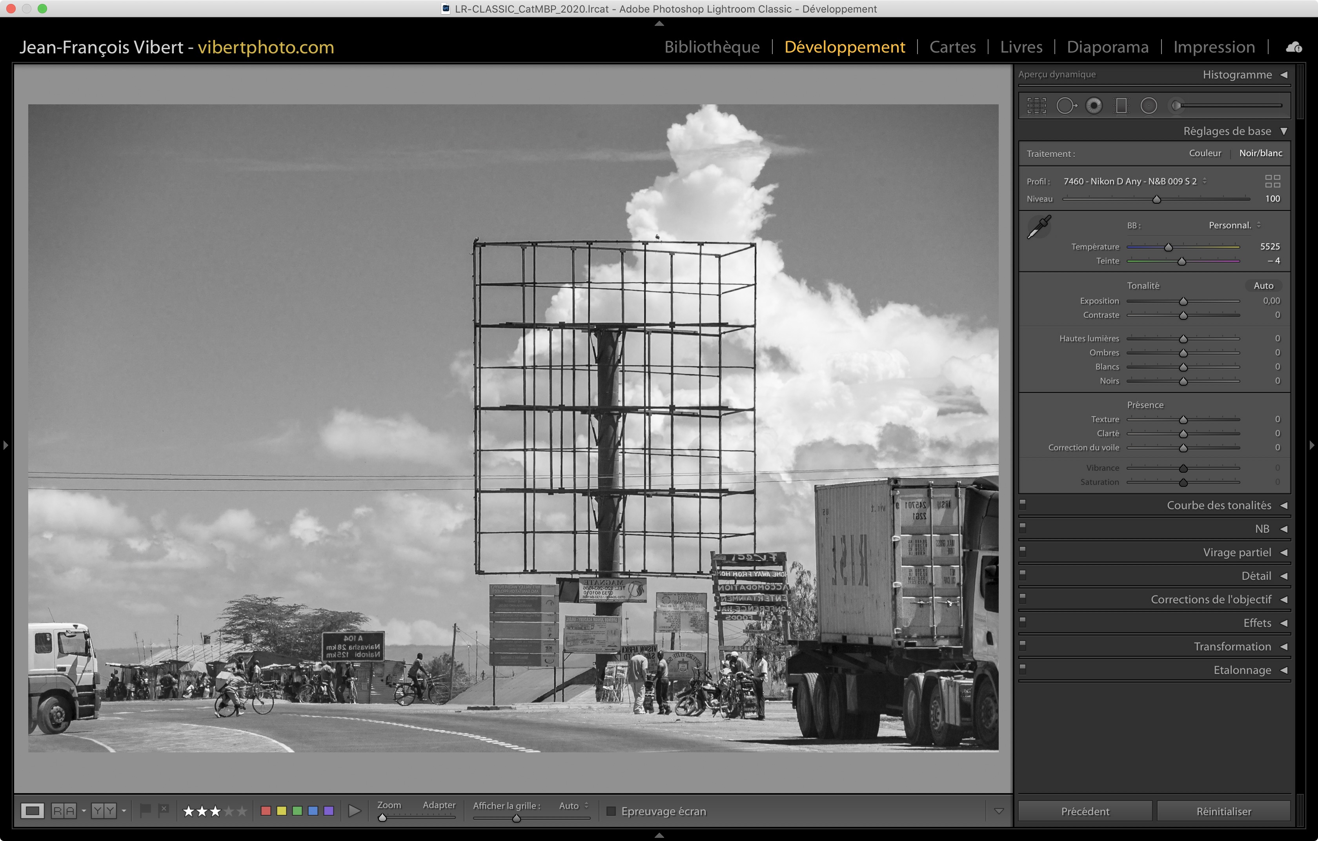Switch treatment to Couleur
The width and height of the screenshot is (1318, 841).
click(x=1204, y=153)
